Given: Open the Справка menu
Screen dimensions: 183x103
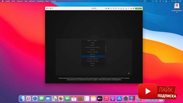Looking at the screenshot, I should [x=53, y=1].
